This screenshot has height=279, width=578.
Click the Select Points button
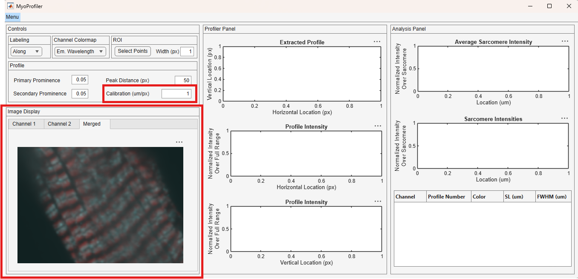coord(133,51)
